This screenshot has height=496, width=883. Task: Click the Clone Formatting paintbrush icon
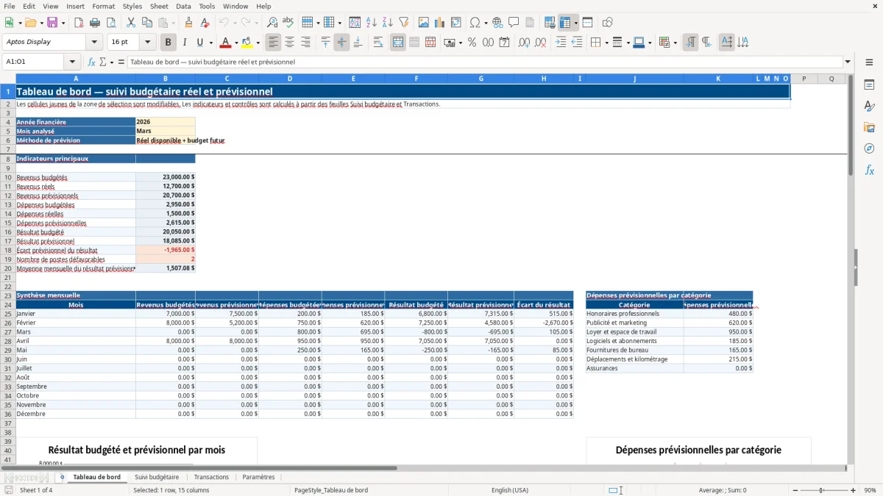[189, 23]
